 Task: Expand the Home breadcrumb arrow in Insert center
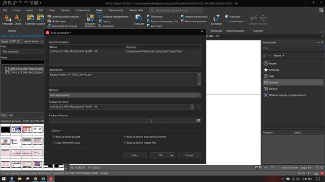(283, 56)
